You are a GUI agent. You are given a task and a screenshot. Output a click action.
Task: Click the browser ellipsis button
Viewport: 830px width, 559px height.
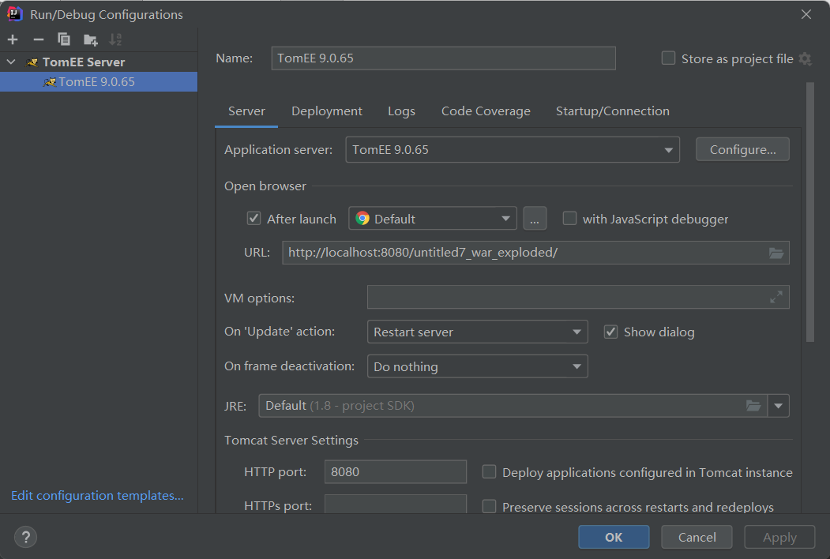[535, 218]
